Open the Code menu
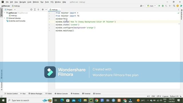Image resolution: width=183 pixels, height=103 pixels. (29, 2)
